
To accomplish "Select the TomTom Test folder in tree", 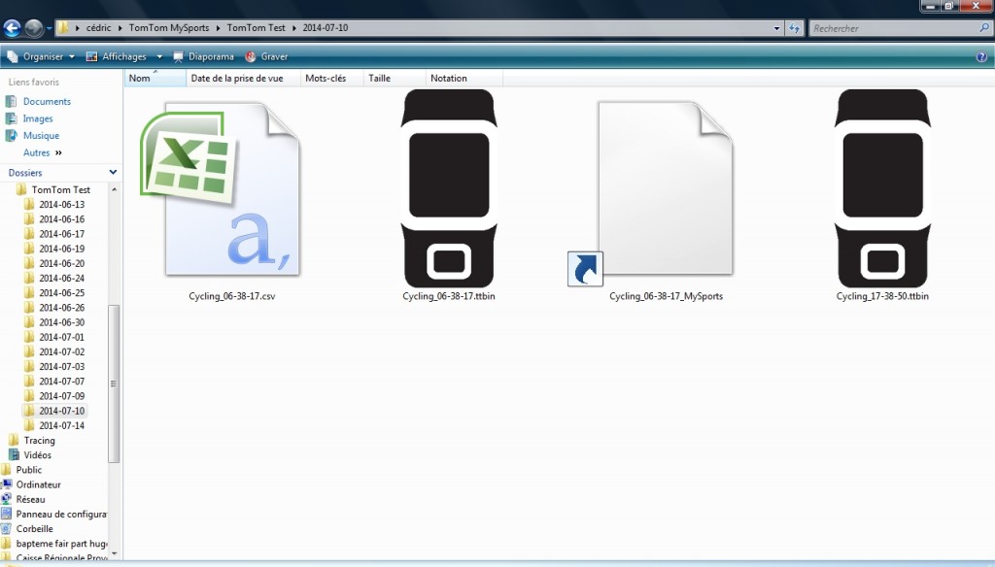I will tap(61, 189).
